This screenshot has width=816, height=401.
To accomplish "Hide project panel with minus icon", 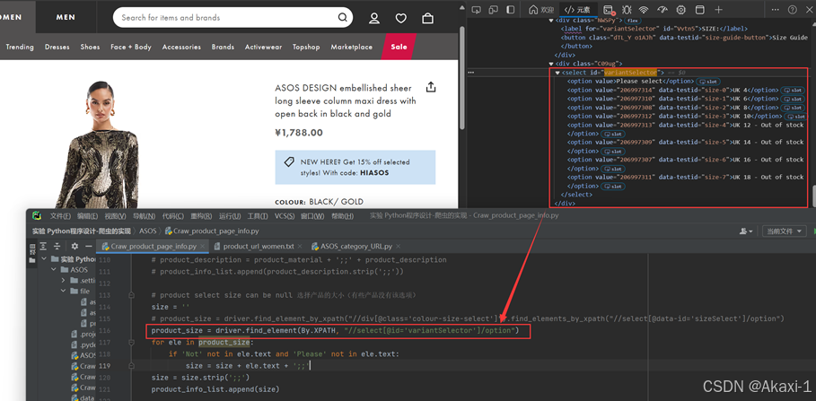I will [89, 246].
